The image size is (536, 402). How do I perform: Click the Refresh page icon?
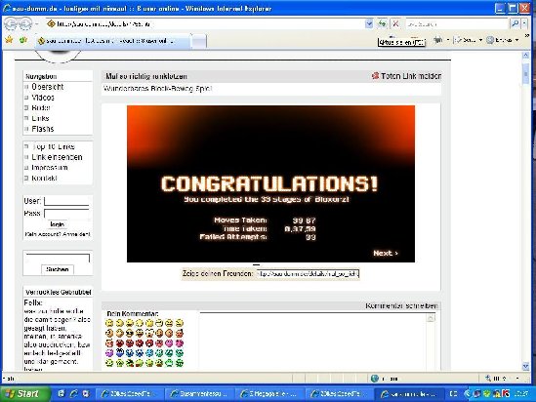(x=382, y=23)
